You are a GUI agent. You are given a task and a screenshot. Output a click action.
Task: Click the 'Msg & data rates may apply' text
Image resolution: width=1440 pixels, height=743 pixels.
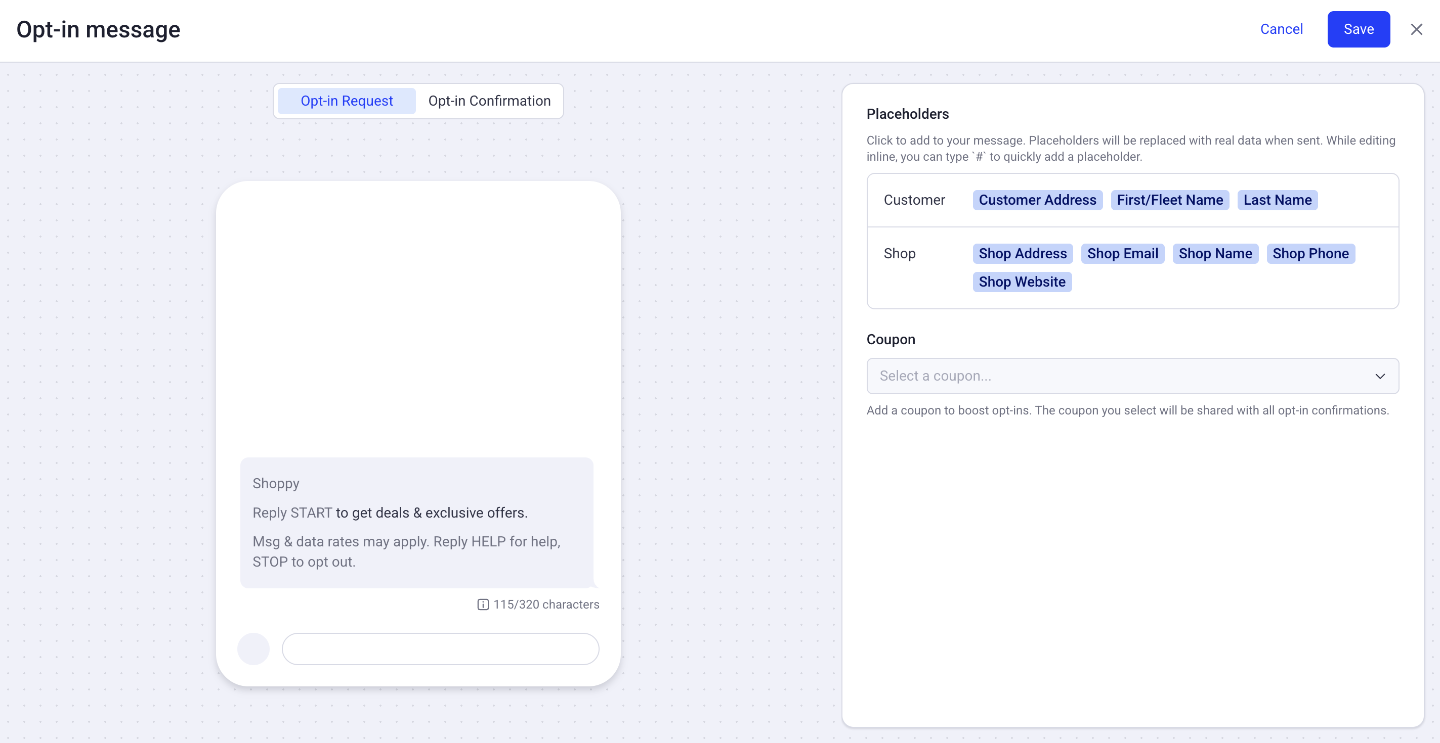pos(342,541)
